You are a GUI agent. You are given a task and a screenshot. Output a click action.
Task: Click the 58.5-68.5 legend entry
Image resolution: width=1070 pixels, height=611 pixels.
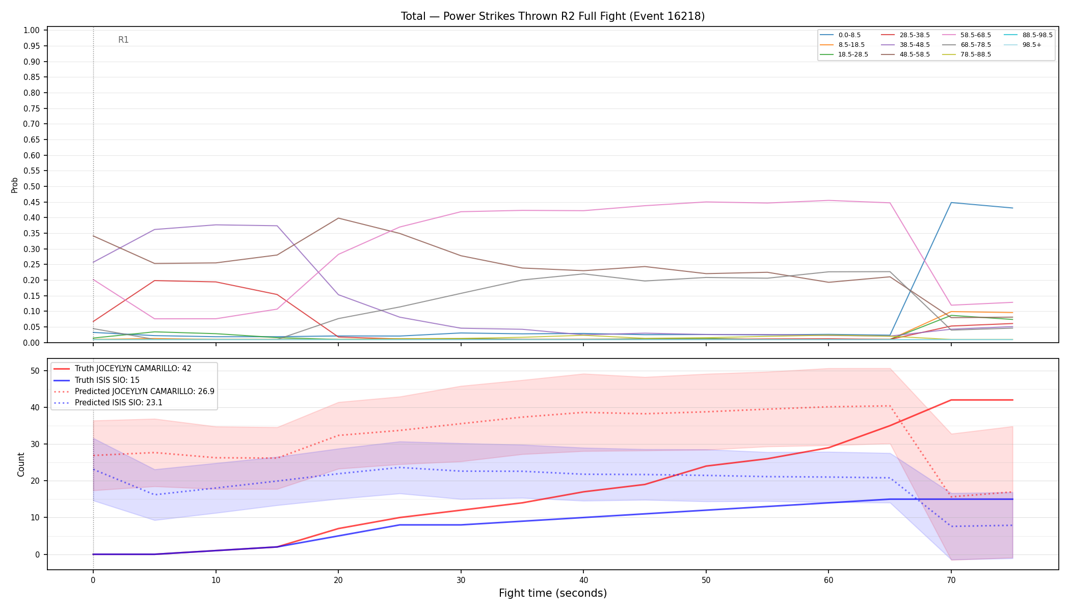tap(966, 35)
